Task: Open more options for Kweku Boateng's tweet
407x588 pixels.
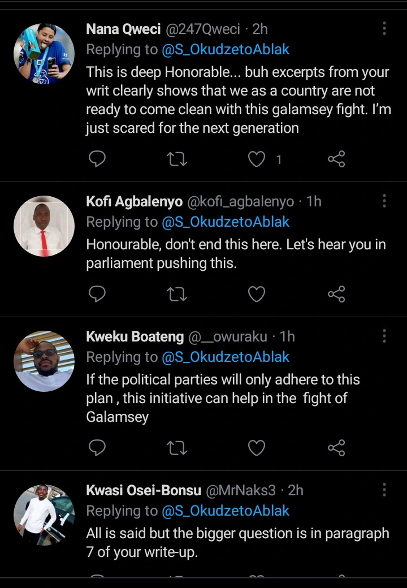Action: pyautogui.click(x=384, y=336)
